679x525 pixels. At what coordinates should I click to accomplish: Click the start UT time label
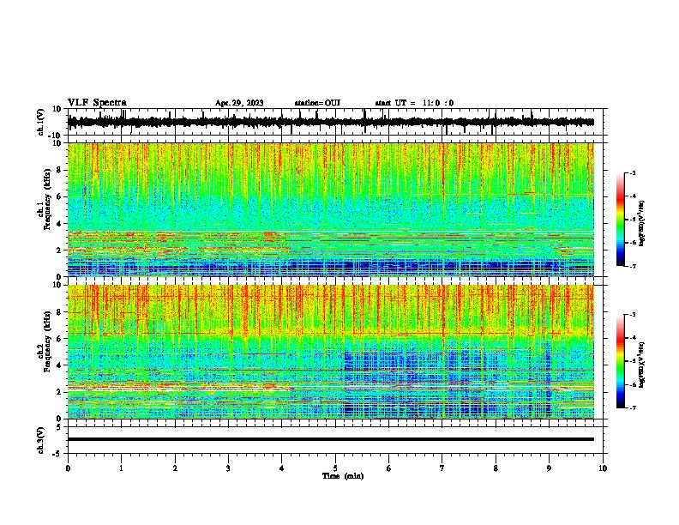414,103
